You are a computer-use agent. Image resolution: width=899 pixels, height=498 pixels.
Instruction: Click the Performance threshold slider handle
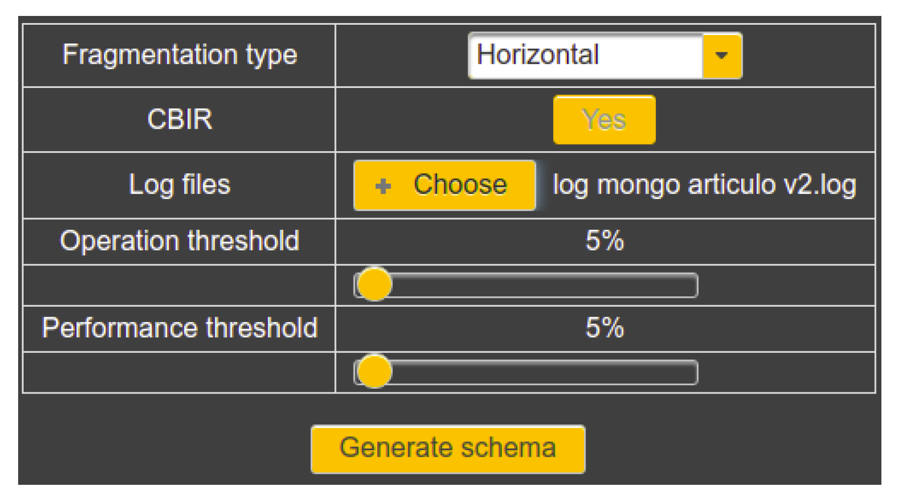(x=374, y=371)
